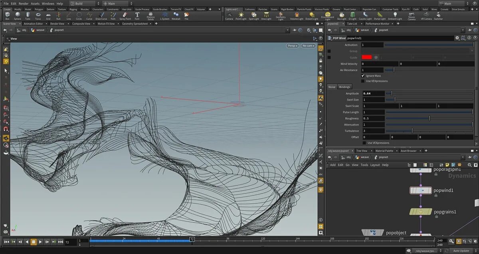Click the Auto Update button
479x254 pixels.
461,251
